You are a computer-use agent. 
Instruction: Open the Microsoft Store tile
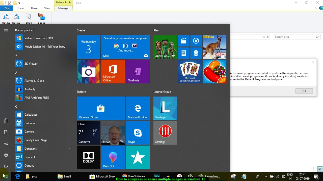(101, 108)
